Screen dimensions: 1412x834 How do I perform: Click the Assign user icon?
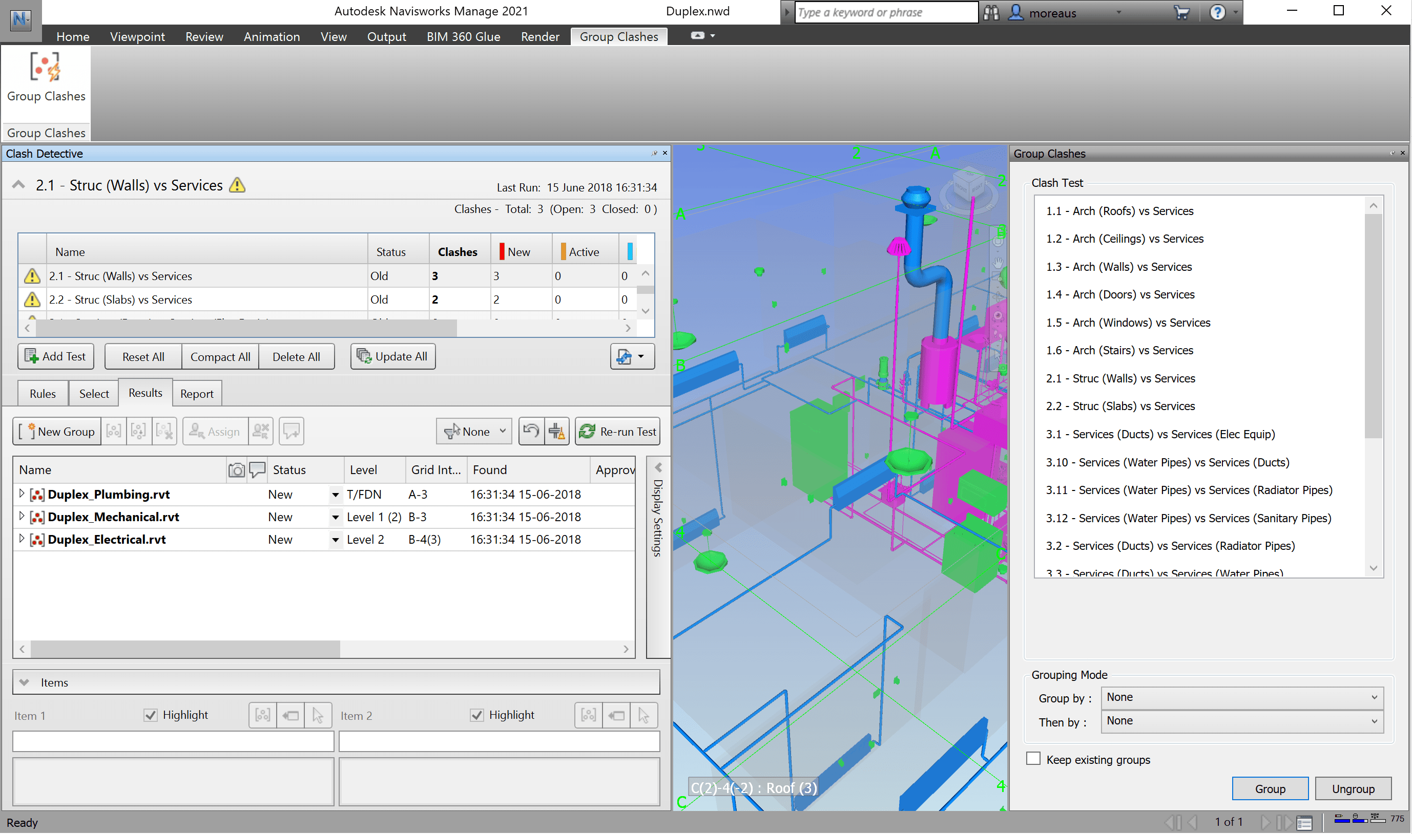(214, 432)
